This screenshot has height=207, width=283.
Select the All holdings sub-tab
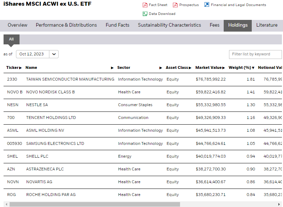point(11,39)
